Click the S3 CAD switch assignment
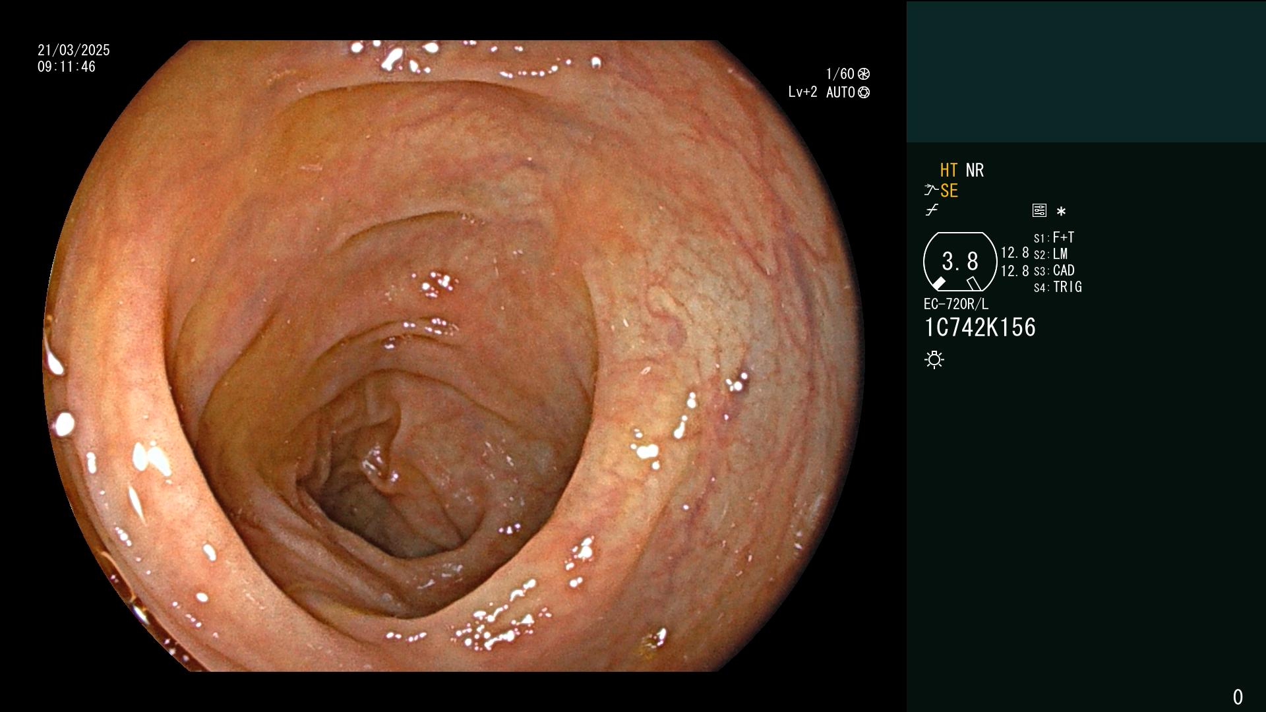1266x712 pixels. click(x=1054, y=270)
